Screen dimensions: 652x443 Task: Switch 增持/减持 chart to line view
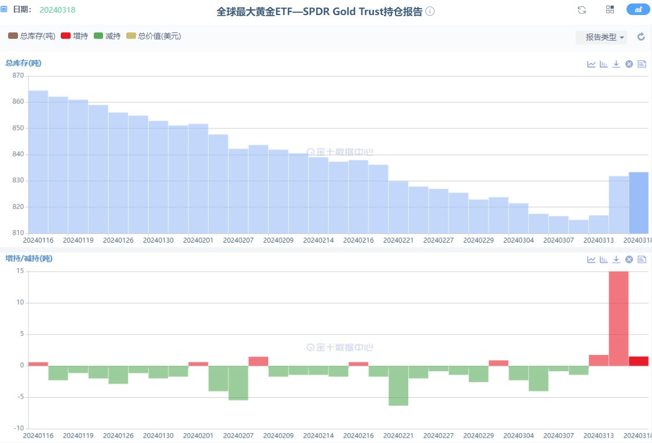click(x=591, y=259)
